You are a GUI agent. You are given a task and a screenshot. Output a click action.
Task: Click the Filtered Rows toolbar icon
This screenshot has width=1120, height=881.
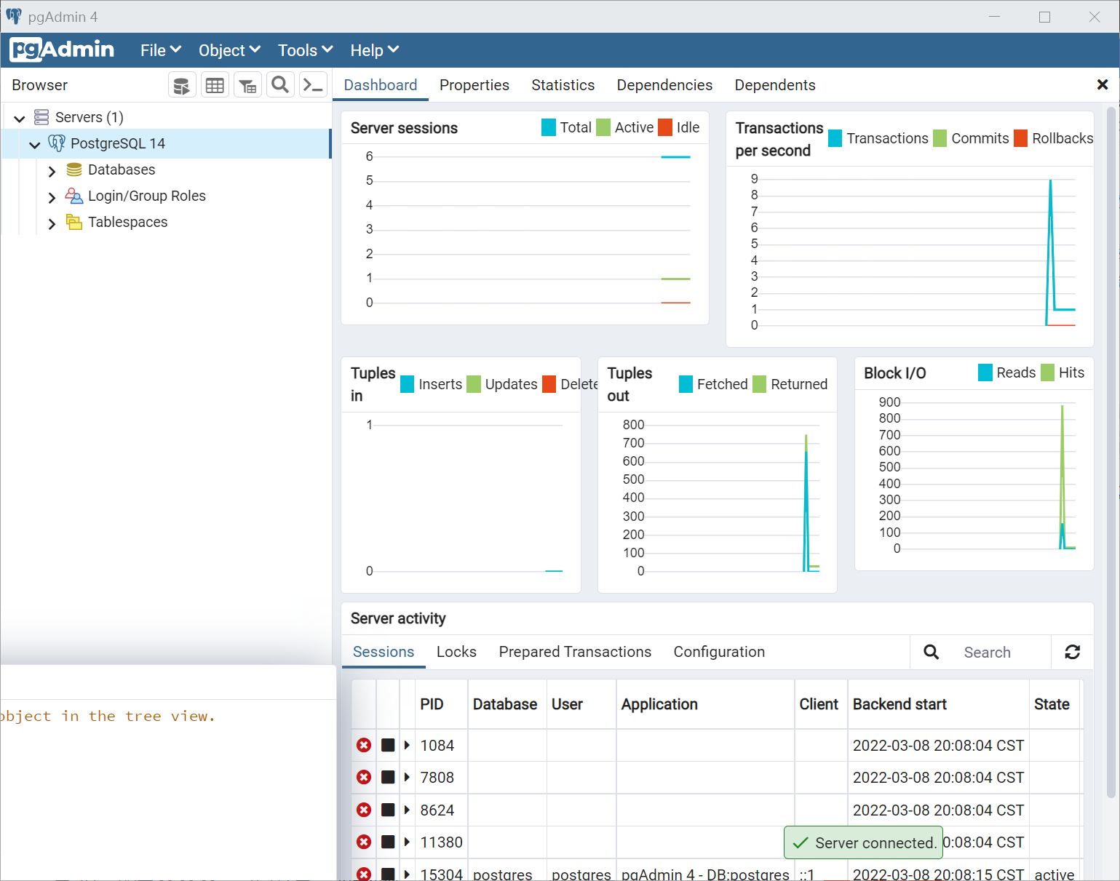pos(247,85)
